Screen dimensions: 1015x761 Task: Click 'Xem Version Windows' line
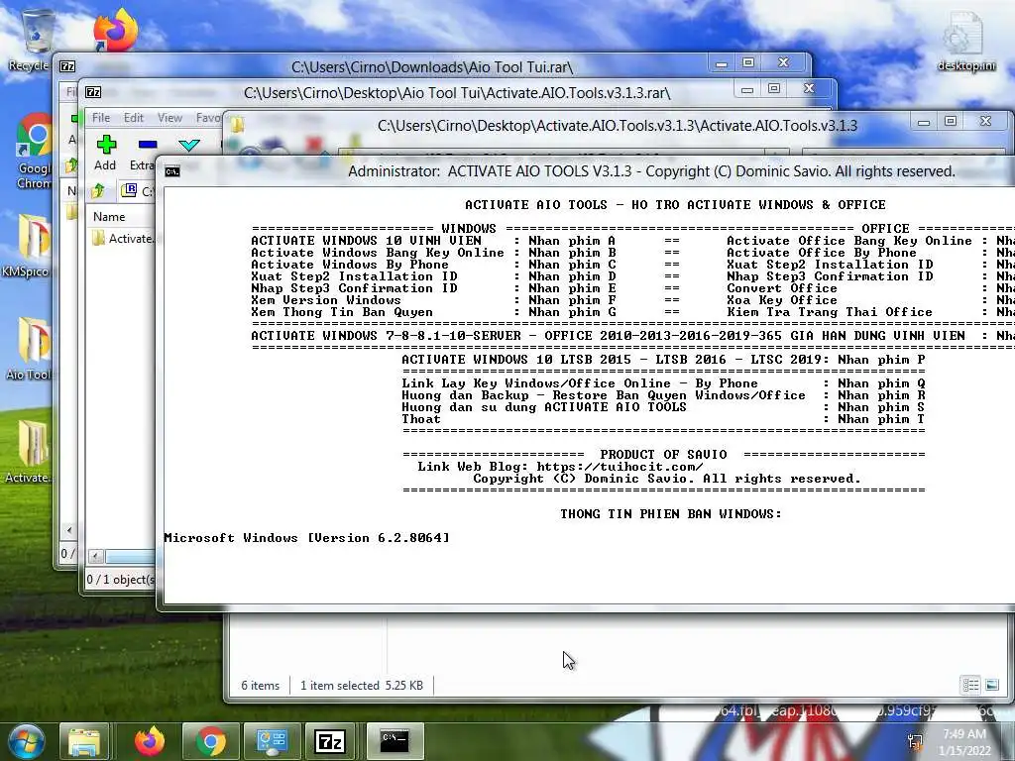325,300
